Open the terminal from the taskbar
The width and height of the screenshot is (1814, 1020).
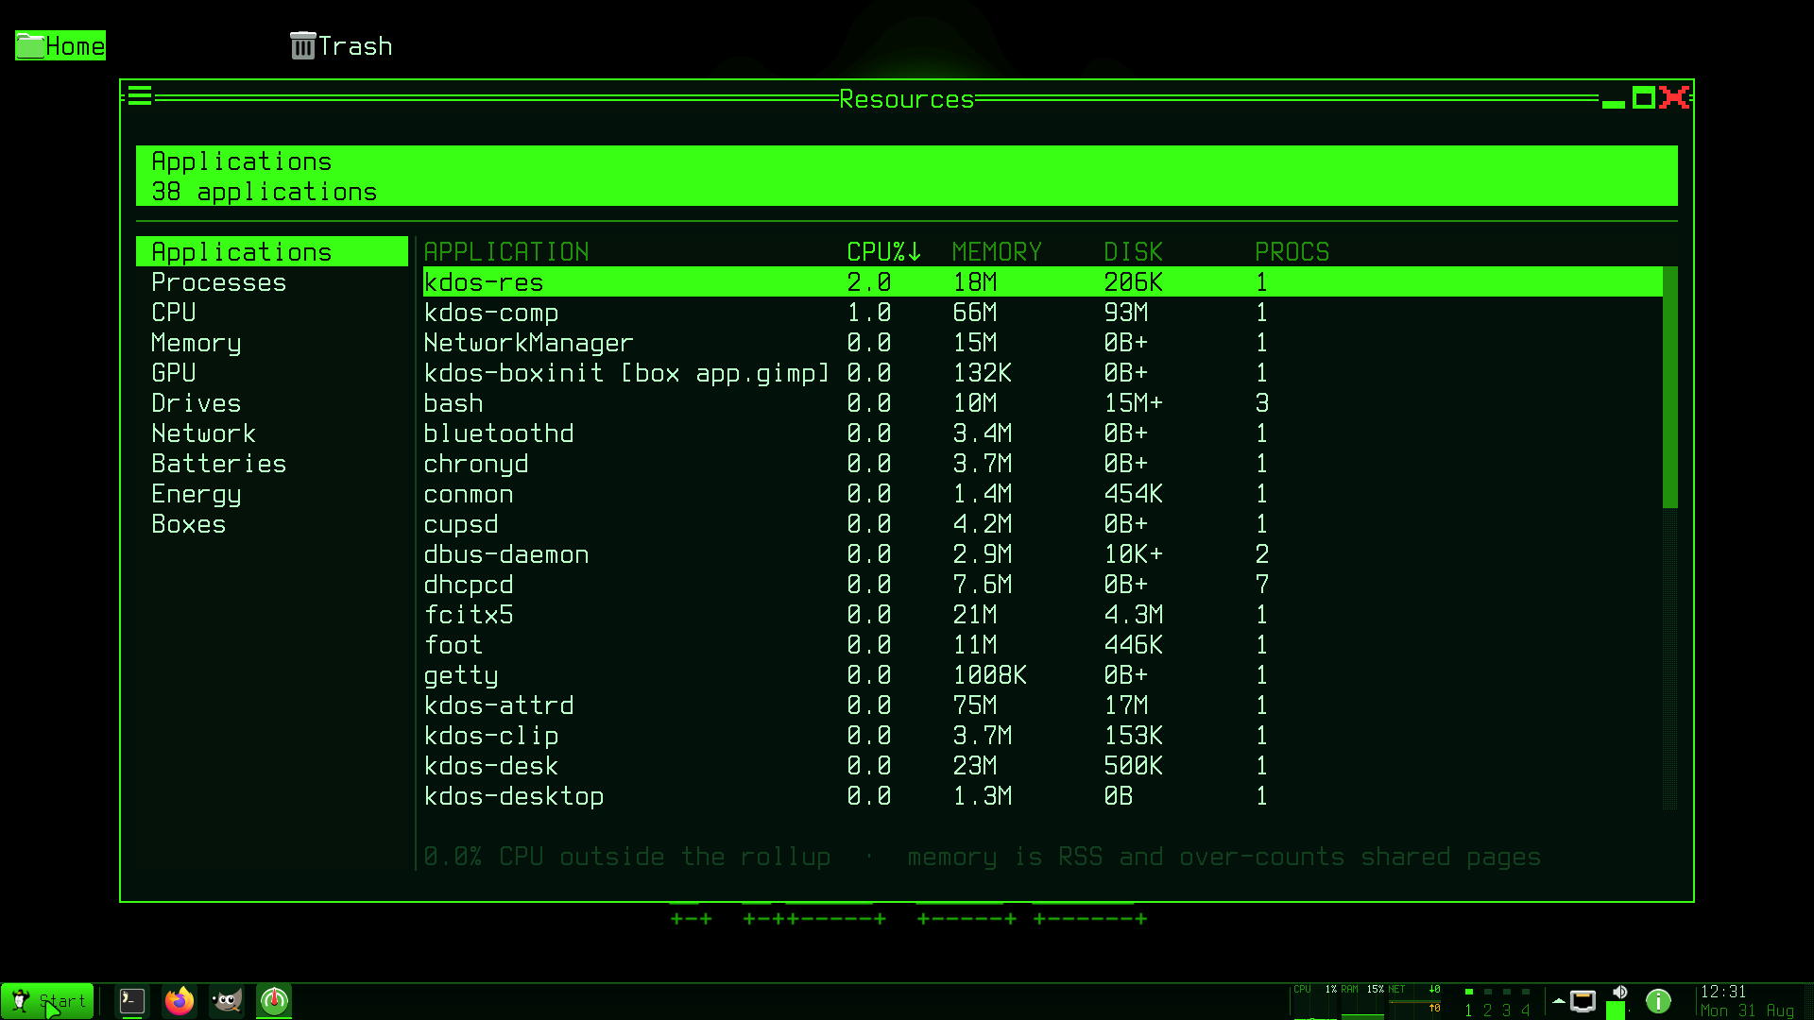coord(132,1000)
